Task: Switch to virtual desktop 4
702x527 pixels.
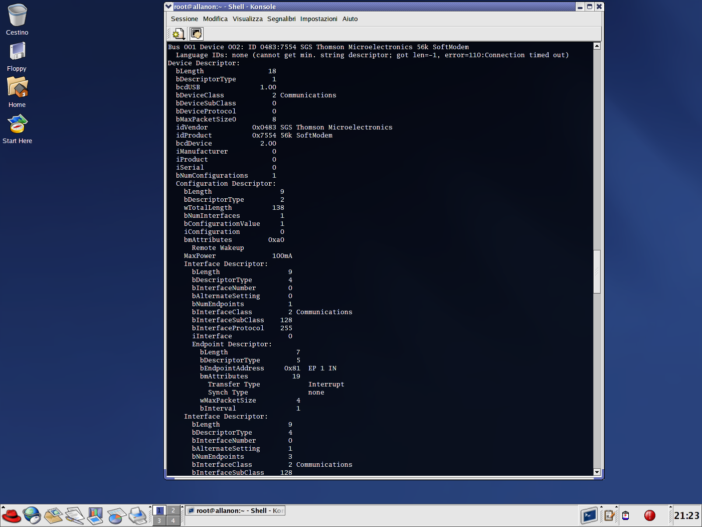Action: [x=173, y=520]
